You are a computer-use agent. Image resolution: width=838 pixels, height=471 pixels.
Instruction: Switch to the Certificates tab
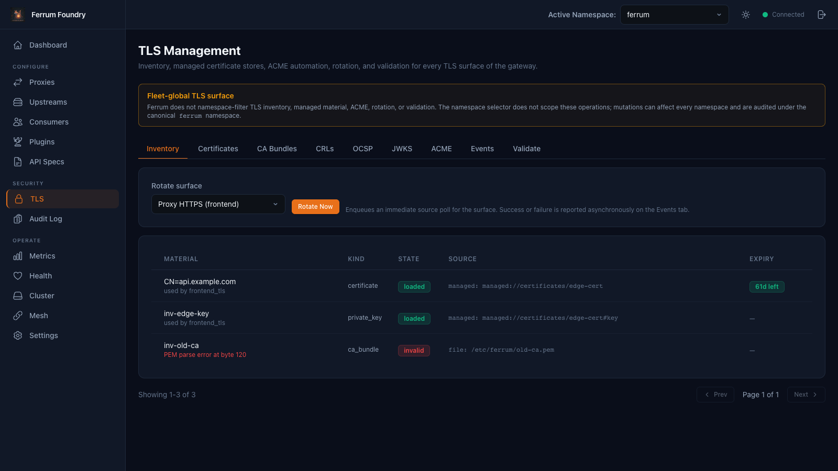tap(218, 149)
